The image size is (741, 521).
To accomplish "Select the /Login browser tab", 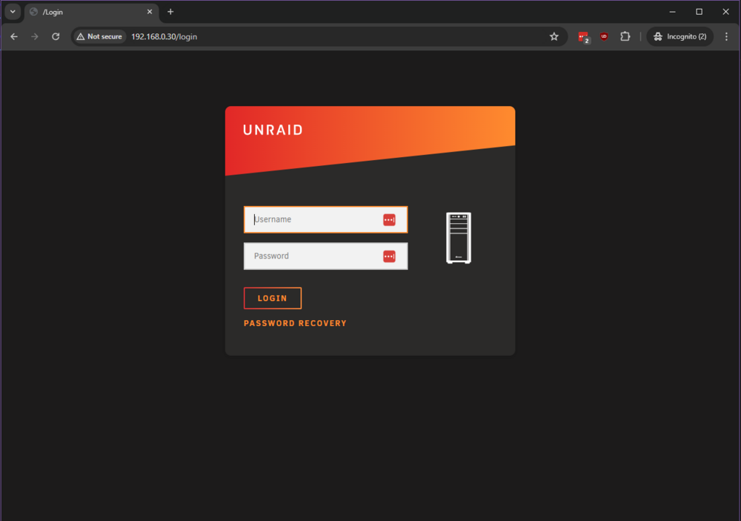I will pos(91,12).
